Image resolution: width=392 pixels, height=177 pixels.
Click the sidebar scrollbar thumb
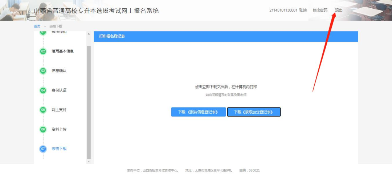89,102
